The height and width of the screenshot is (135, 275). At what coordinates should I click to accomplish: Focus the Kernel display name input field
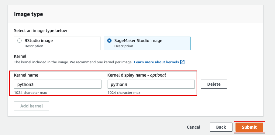[x=151, y=84]
